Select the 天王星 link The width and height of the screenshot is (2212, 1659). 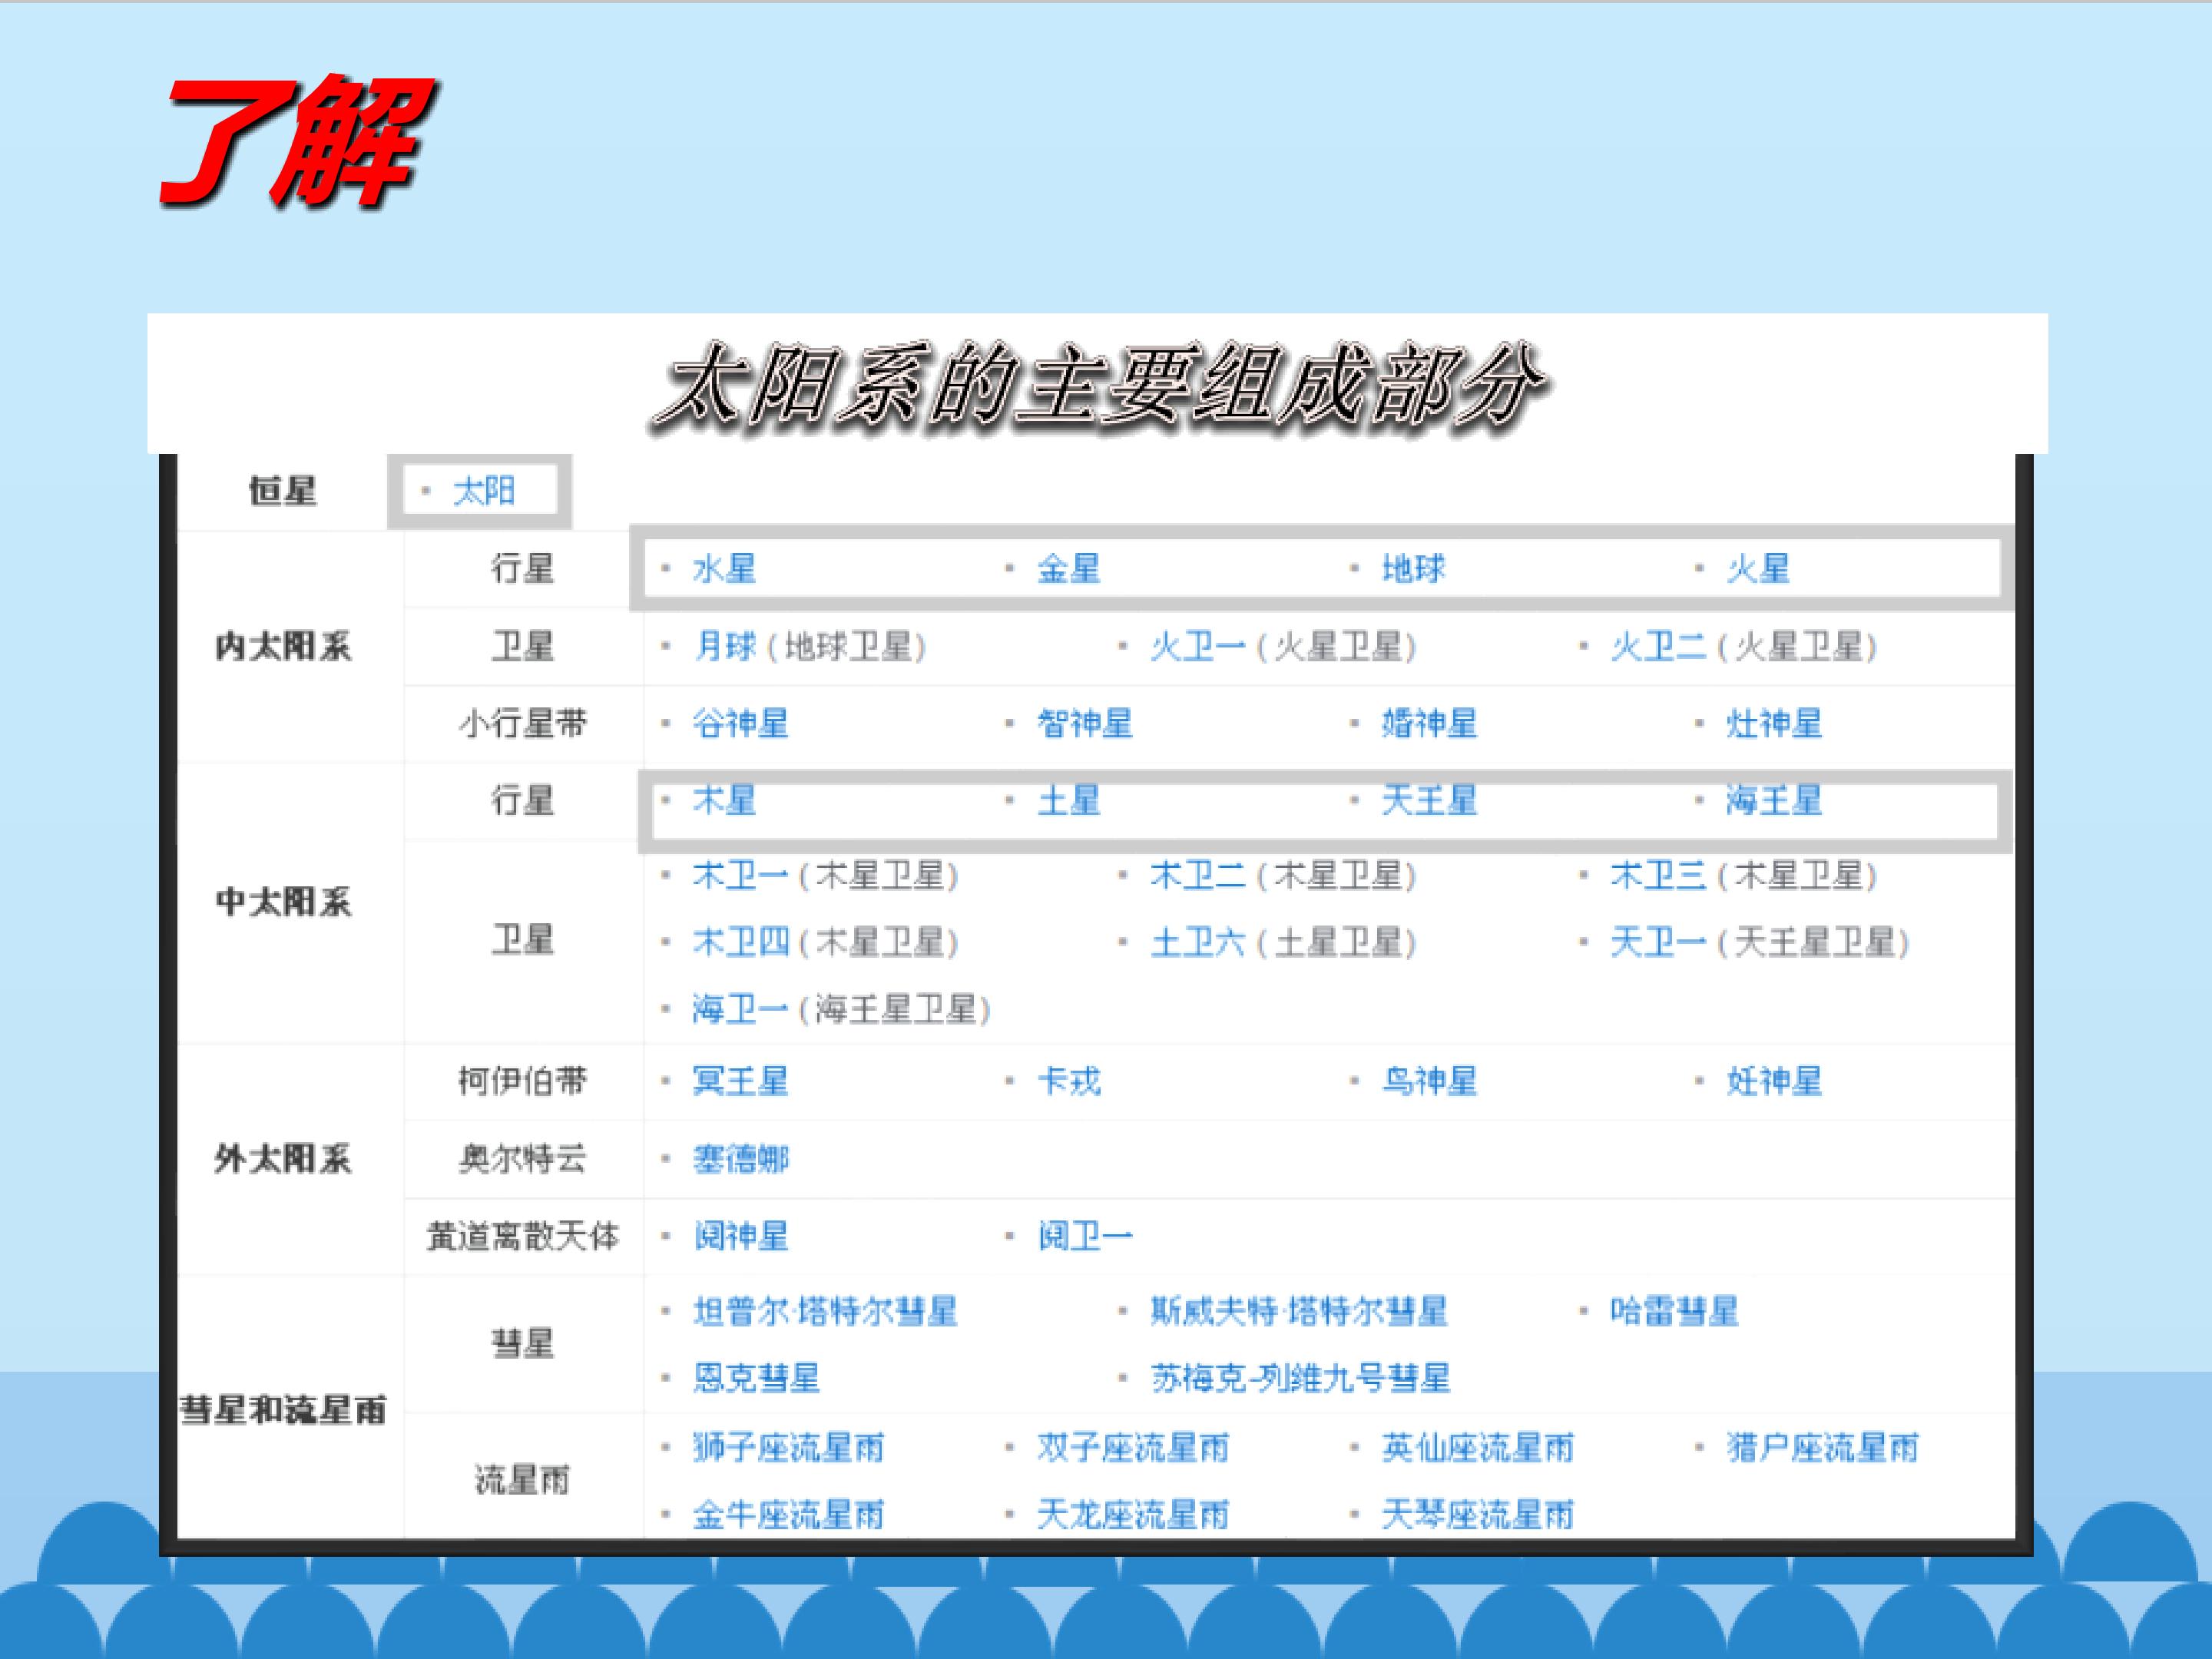1429,800
